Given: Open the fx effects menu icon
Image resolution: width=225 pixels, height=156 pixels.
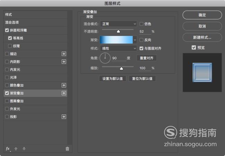Looking at the screenshot, I should (8, 149).
